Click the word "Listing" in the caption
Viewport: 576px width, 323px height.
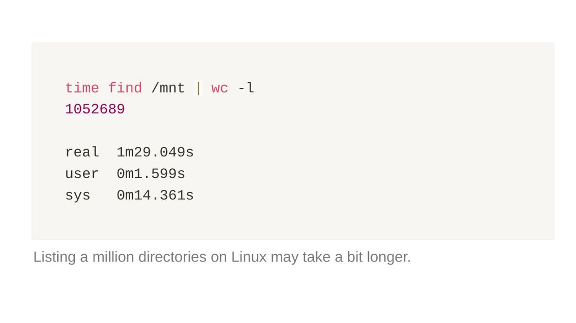click(54, 257)
